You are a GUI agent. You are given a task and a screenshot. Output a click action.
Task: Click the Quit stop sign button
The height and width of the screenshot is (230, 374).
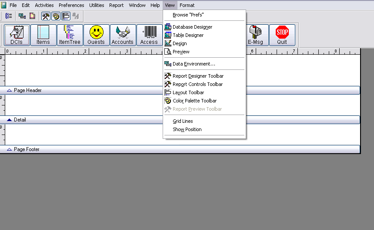coord(282,35)
